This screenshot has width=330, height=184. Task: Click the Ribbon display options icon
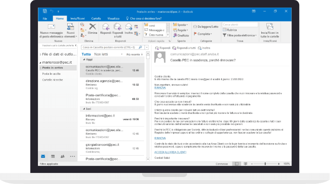254,11
